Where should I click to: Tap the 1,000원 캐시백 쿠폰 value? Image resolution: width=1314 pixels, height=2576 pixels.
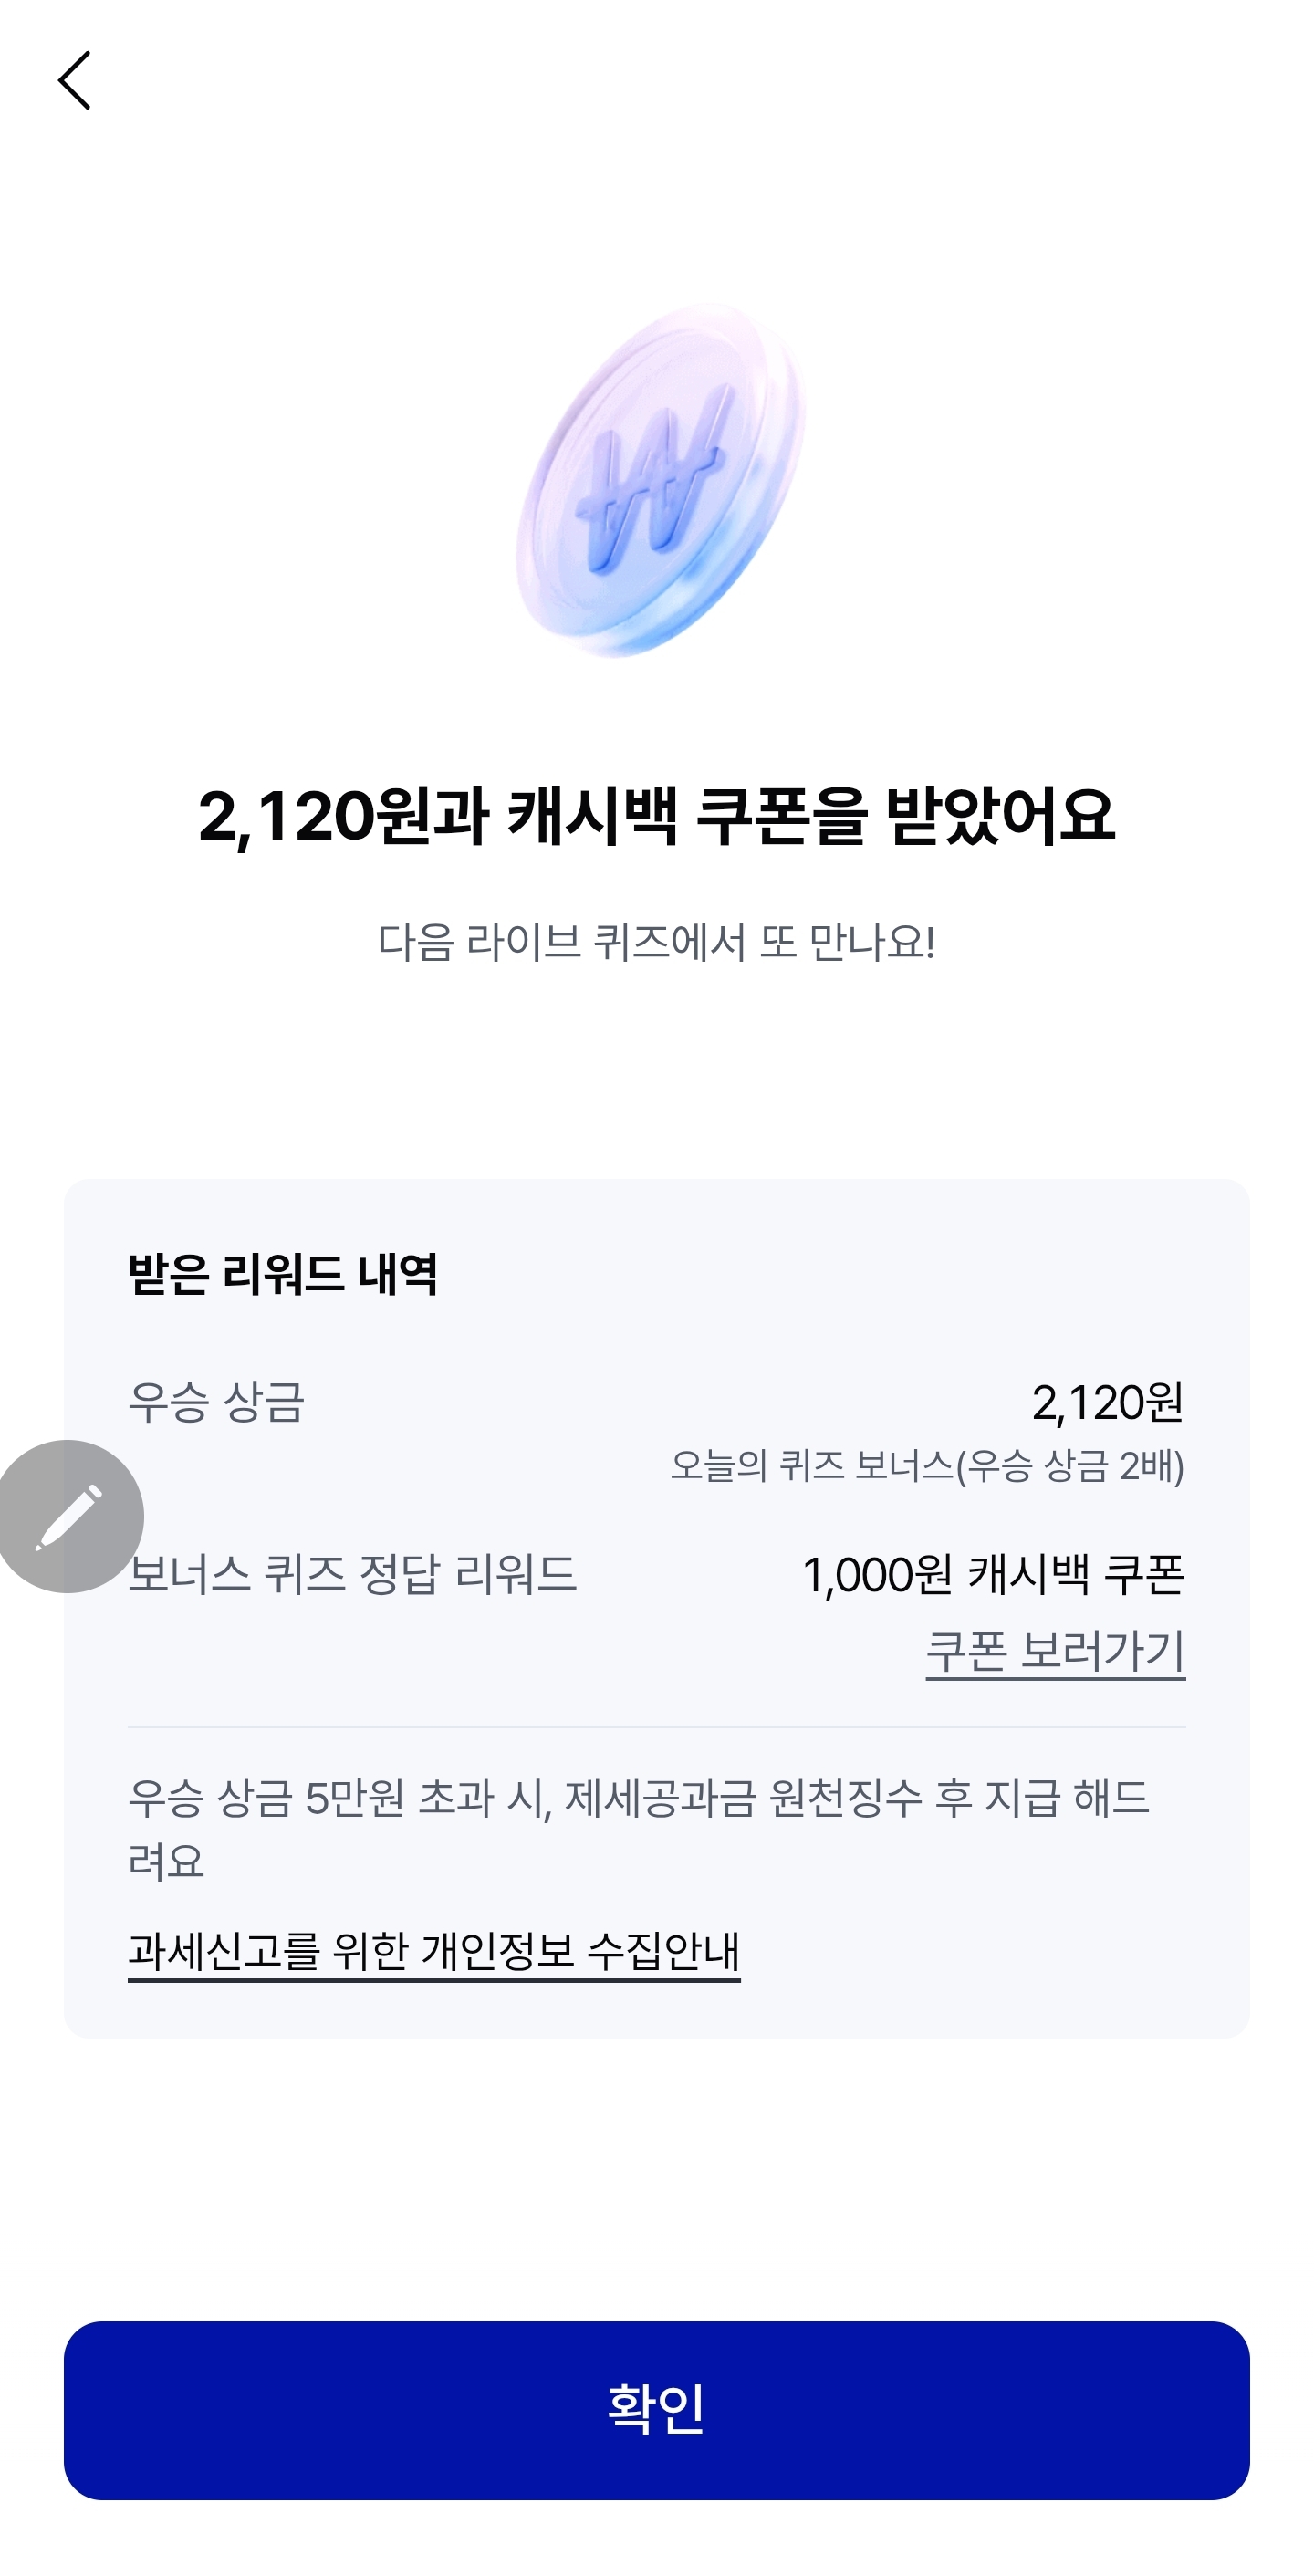[x=994, y=1575]
